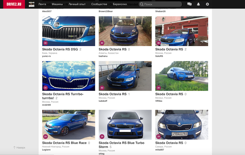Open Skoda Octavia RS Turrrbo-turrrbo! title
Screen dimensions: 245x155
pos(63,96)
